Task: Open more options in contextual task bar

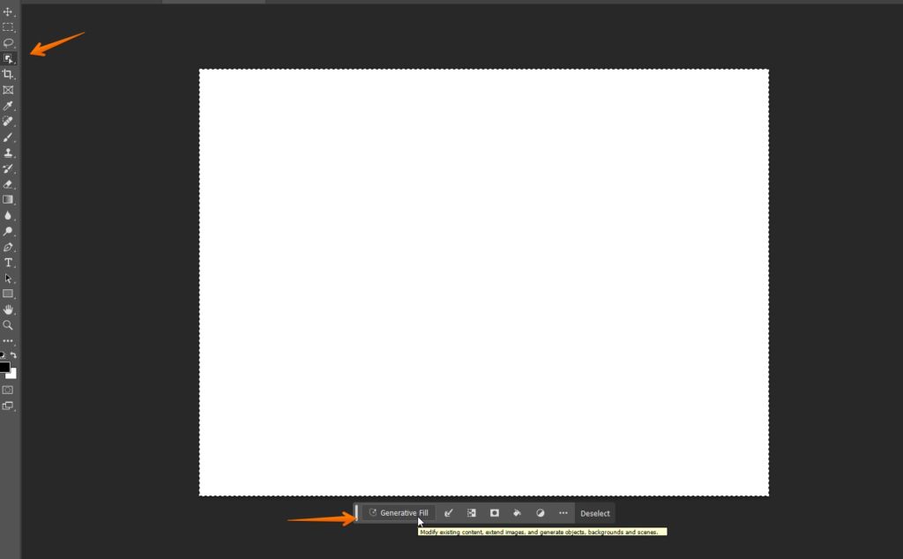Action: (563, 513)
